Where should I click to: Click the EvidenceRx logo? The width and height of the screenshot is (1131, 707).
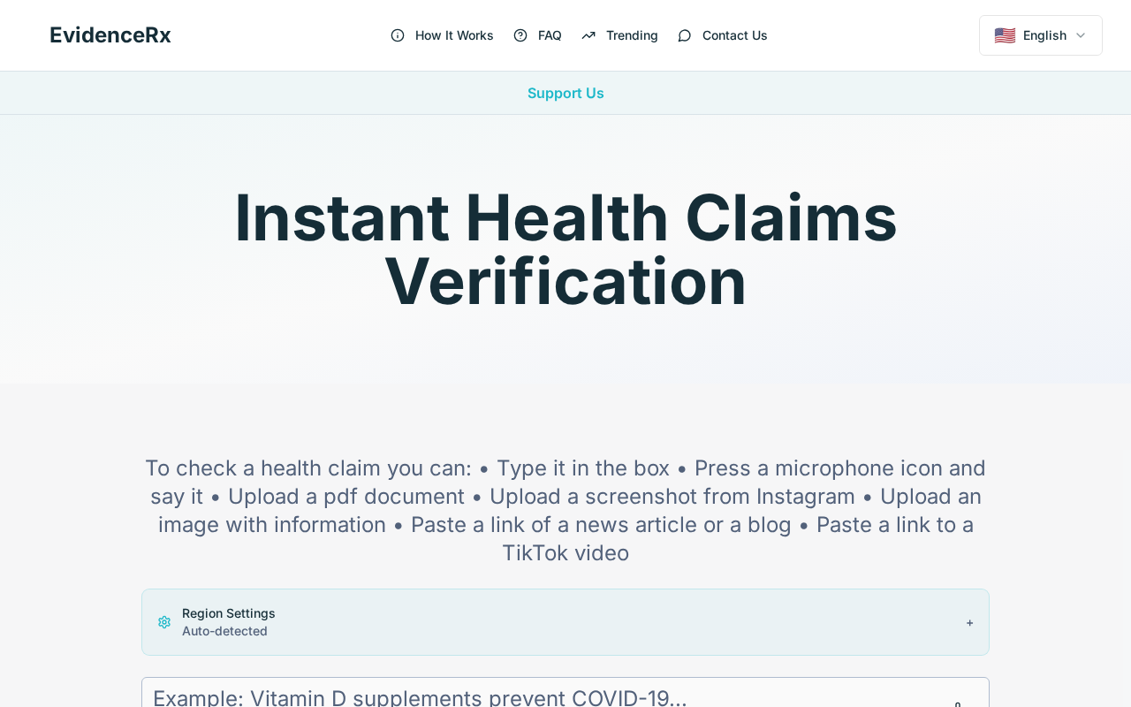[110, 35]
